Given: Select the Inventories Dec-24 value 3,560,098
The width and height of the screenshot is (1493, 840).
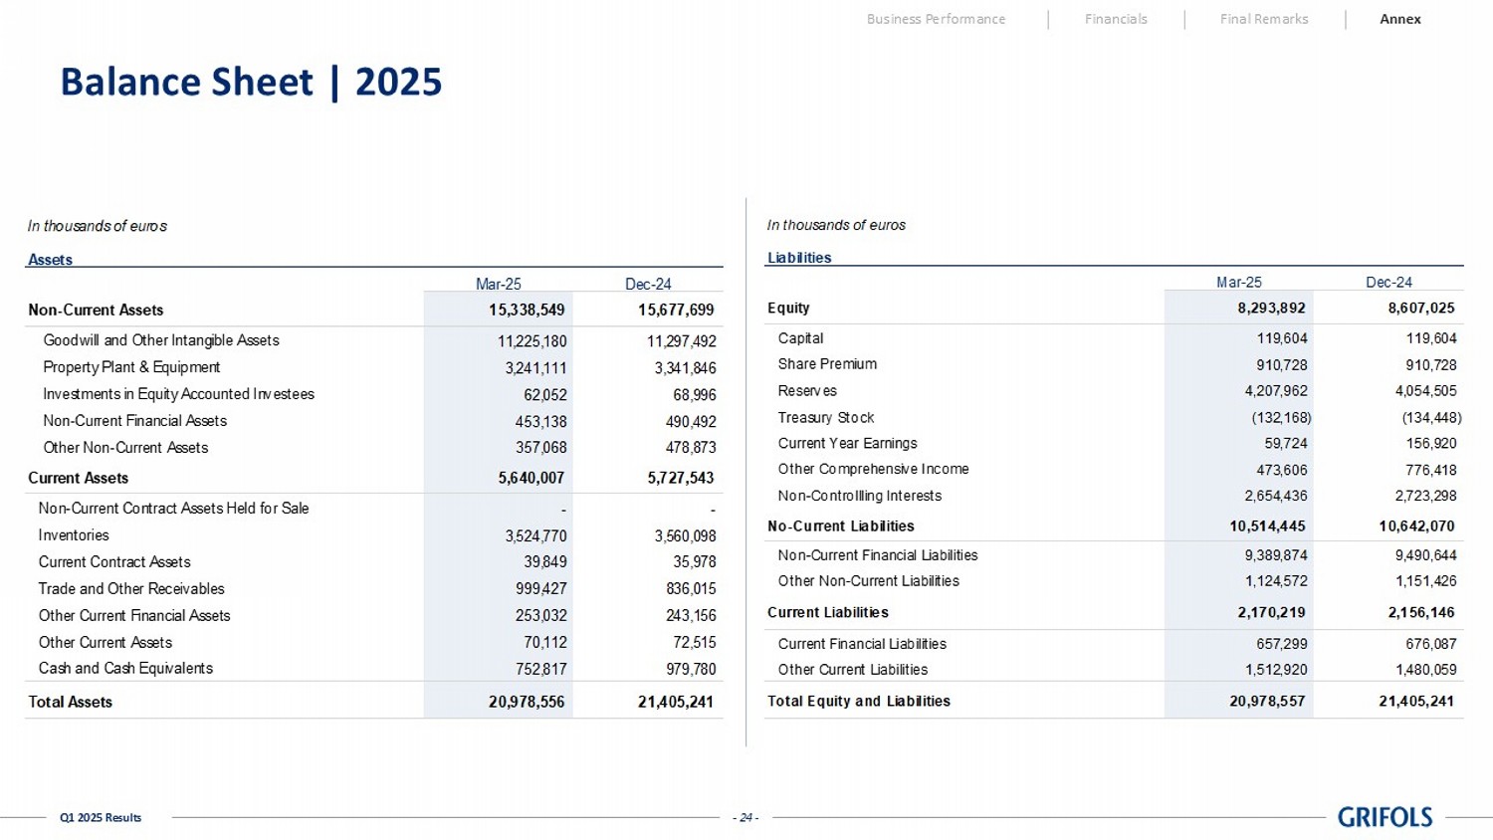Looking at the screenshot, I should pos(685,536).
